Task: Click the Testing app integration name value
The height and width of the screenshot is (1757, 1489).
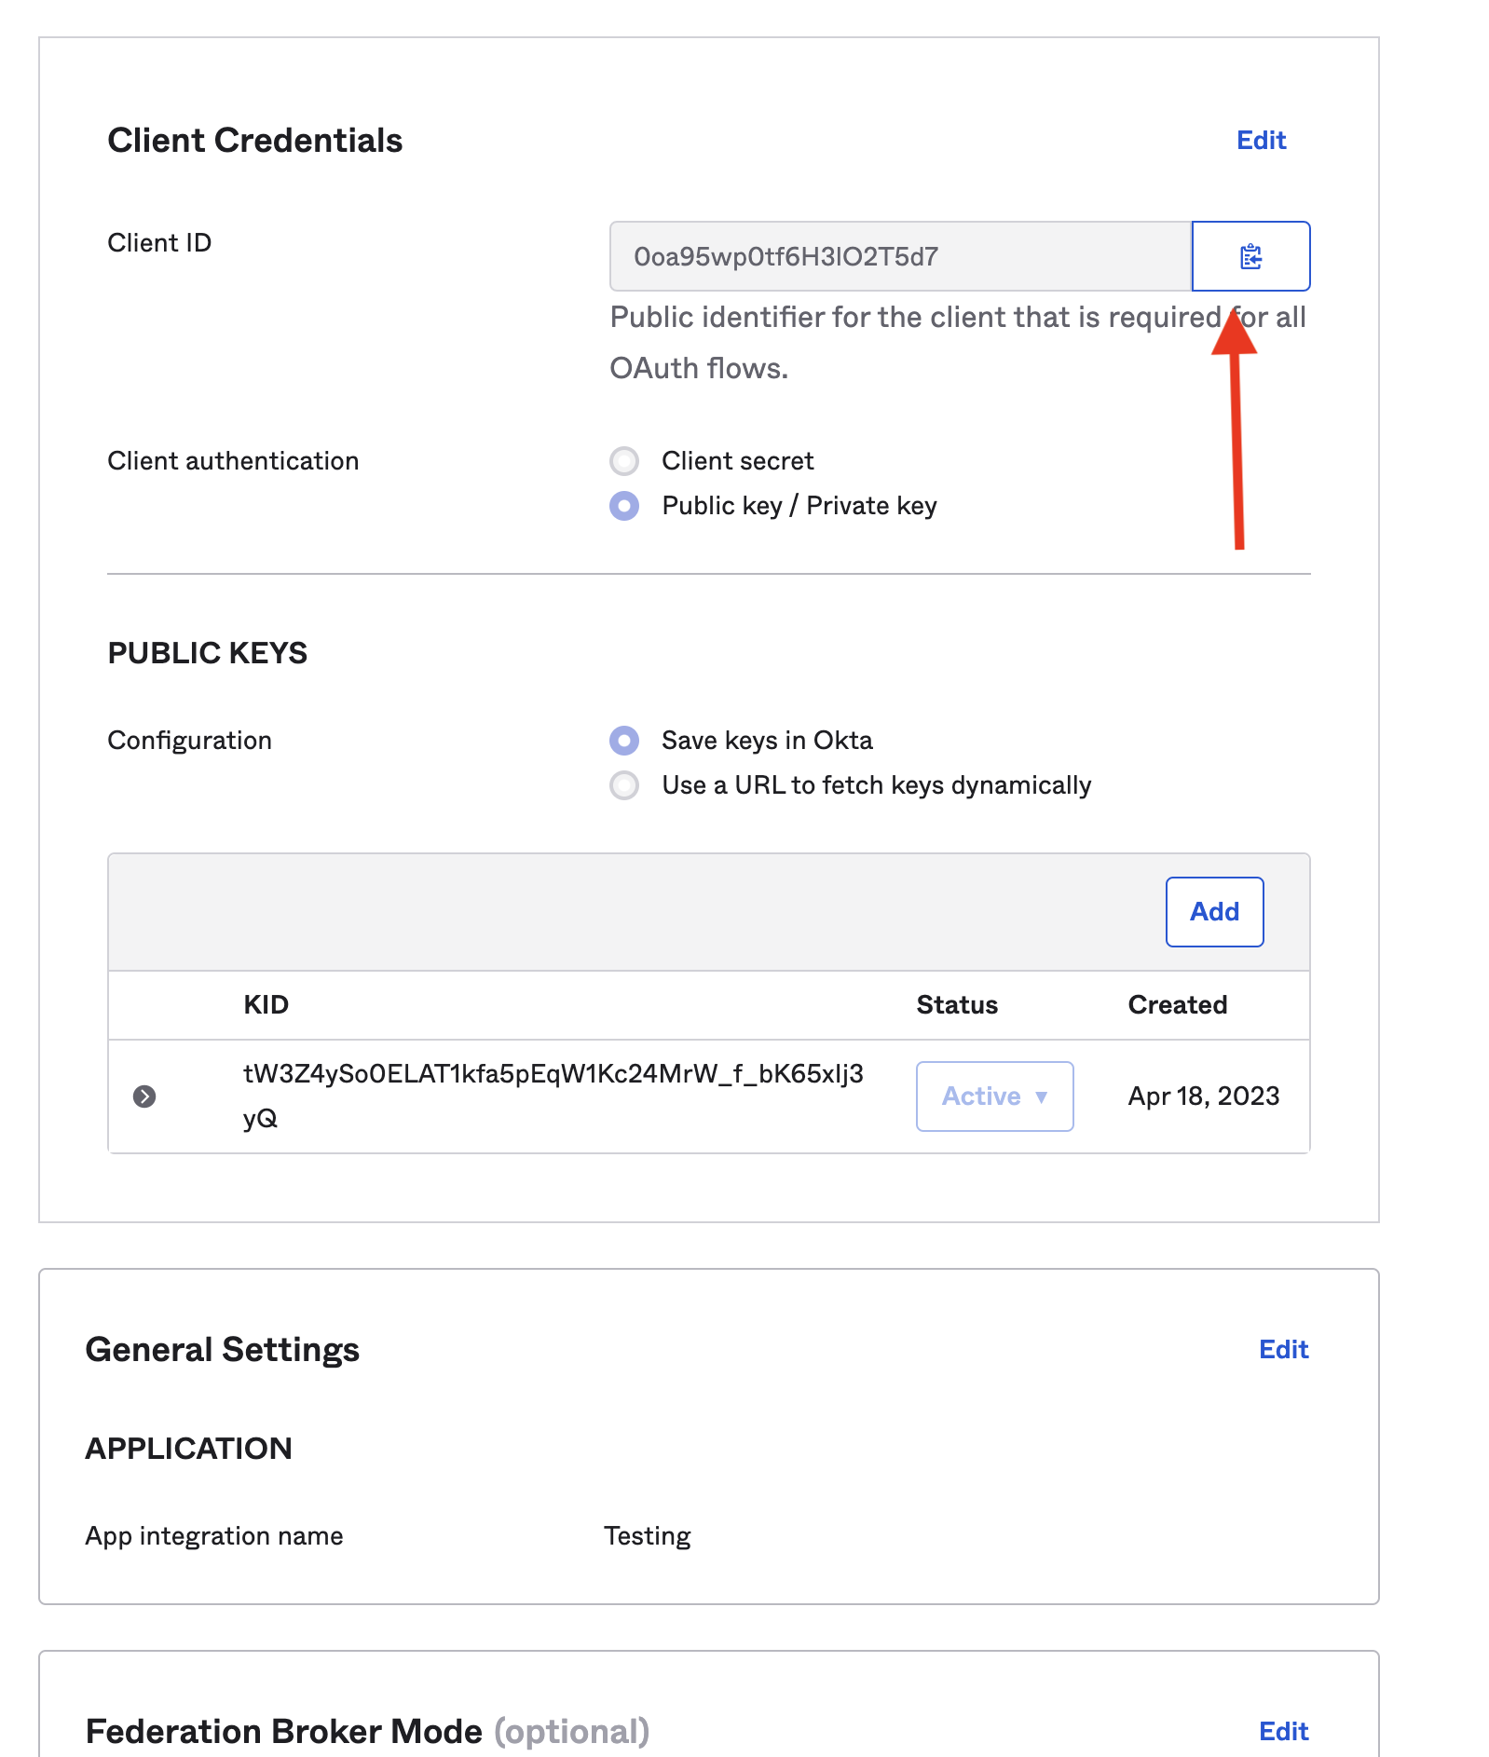Action: pos(648,1536)
